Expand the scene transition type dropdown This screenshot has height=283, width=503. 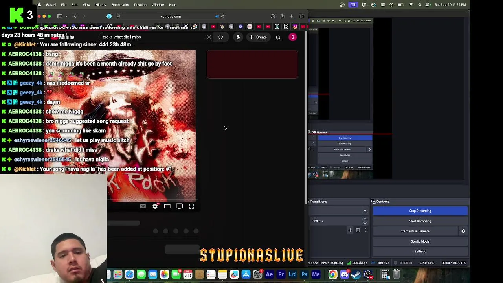[x=365, y=211]
